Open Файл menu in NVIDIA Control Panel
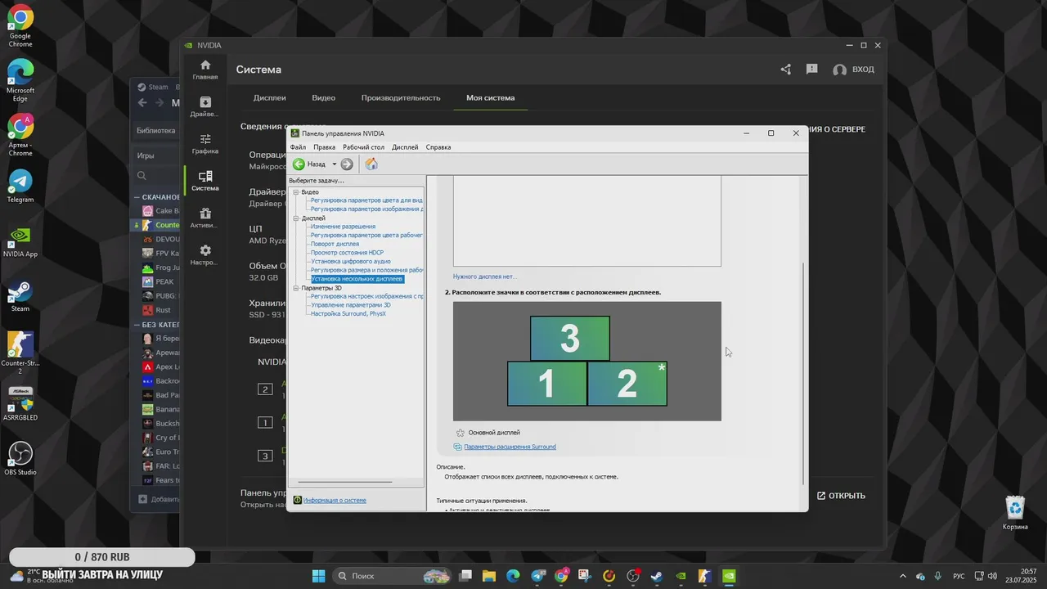Viewport: 1047px width, 589px height. (298, 147)
